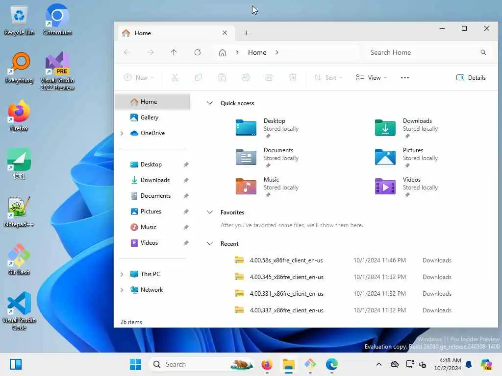Screen dimensions: 502x376
Task: Open Pictures folder in Quick access
Action: (406, 157)
